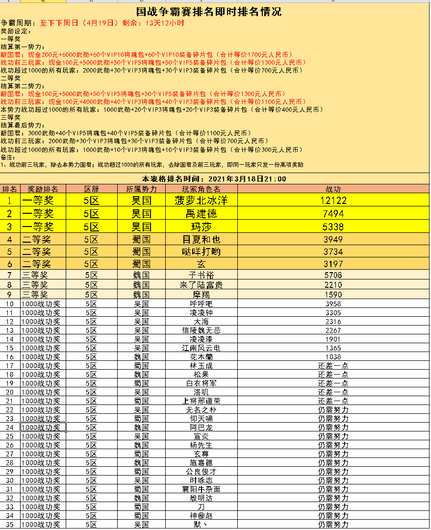Select player name cell 杨先生

[202, 445]
